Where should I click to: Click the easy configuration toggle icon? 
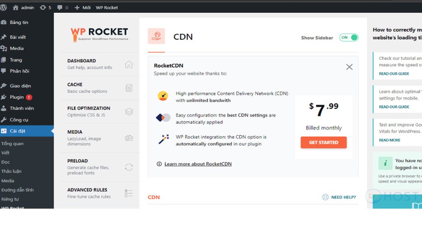click(163, 118)
